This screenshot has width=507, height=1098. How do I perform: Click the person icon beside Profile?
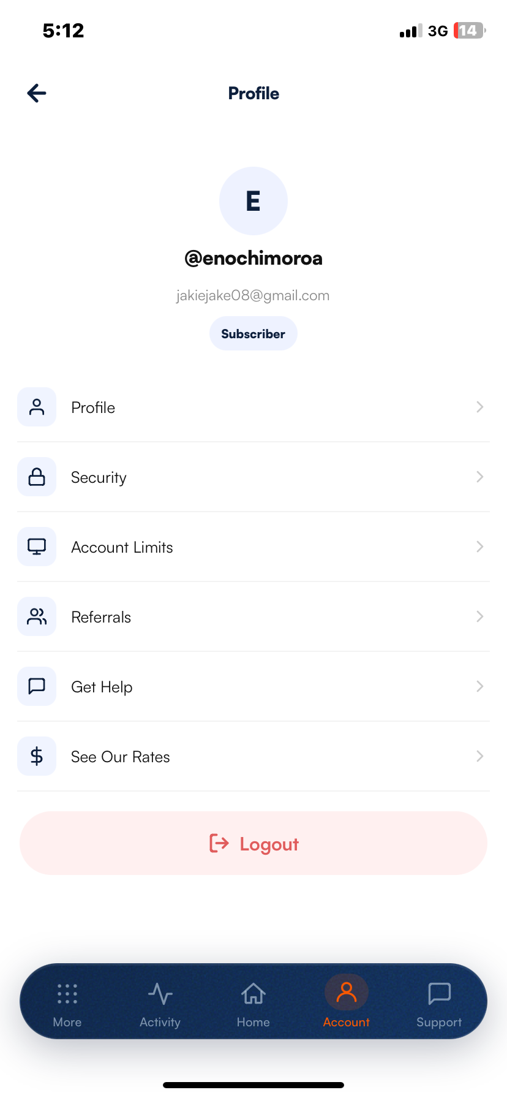pyautogui.click(x=37, y=407)
